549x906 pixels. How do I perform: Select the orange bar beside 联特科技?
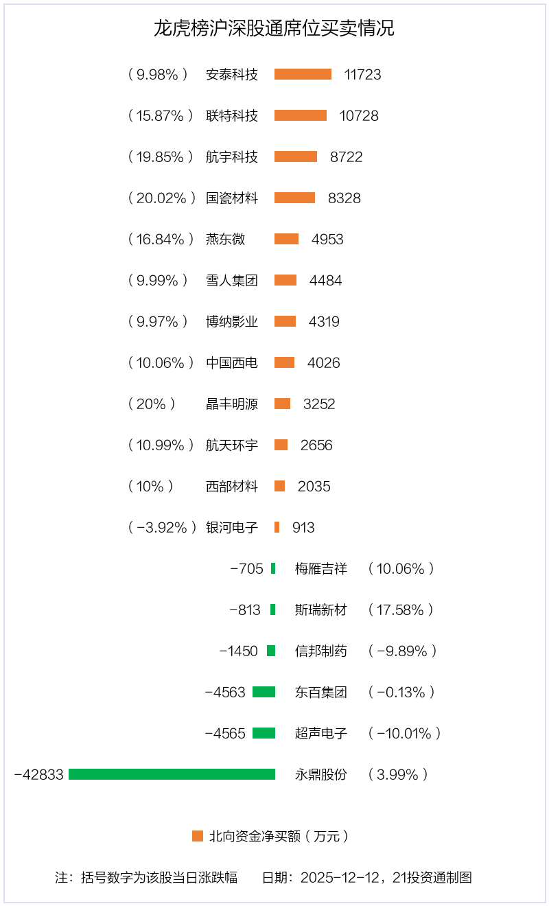301,115
